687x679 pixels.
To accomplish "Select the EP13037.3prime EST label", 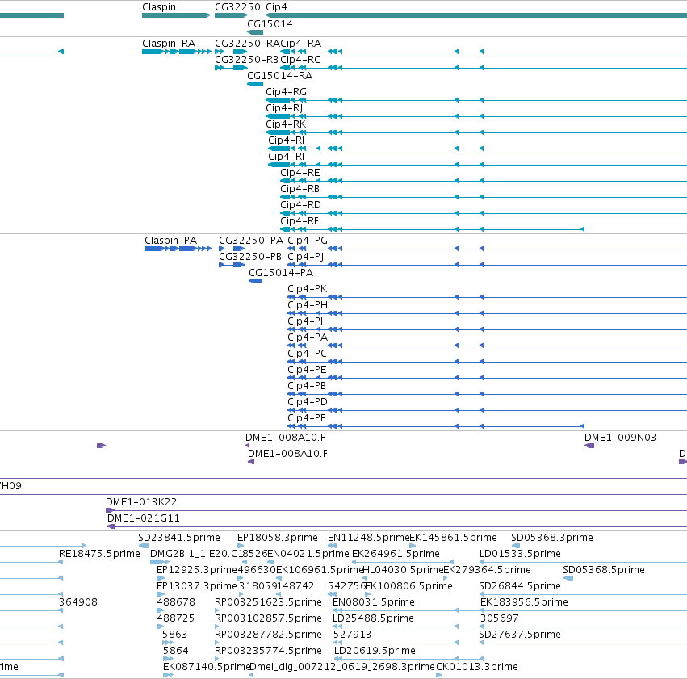I will 197,586.
